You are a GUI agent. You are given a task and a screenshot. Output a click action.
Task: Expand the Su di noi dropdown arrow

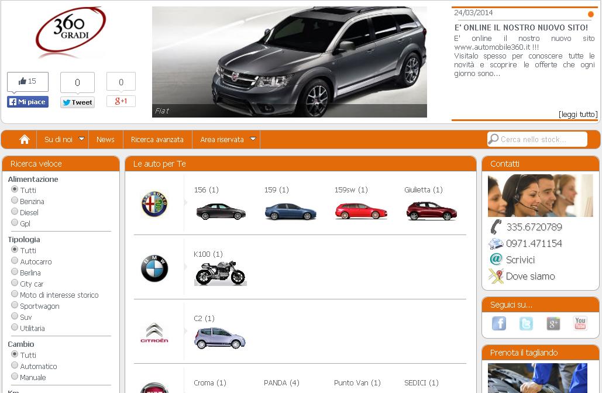(x=81, y=139)
